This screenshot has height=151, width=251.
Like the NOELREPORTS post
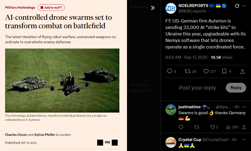coord(206,71)
